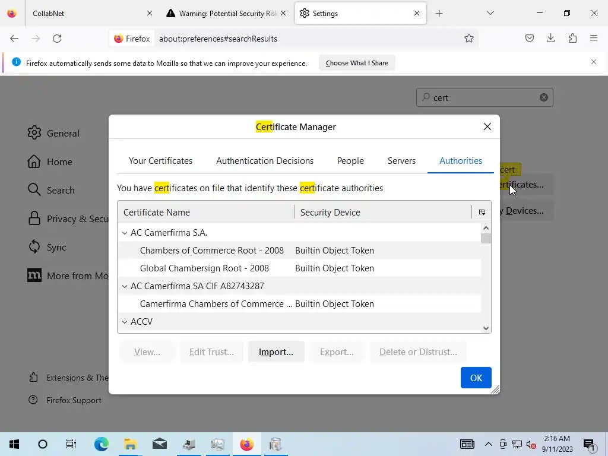The image size is (608, 456).
Task: Open Extensions & Themes link in sidebar
Action: pyautogui.click(x=68, y=378)
